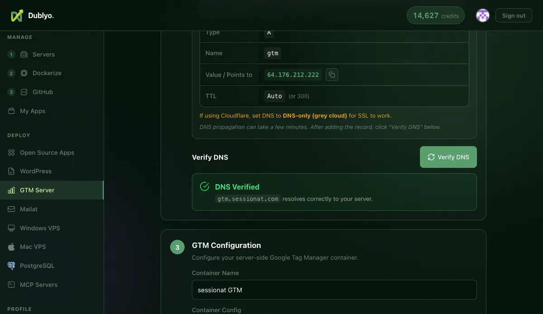Navigate to My Apps
543x314 pixels.
[52, 111]
